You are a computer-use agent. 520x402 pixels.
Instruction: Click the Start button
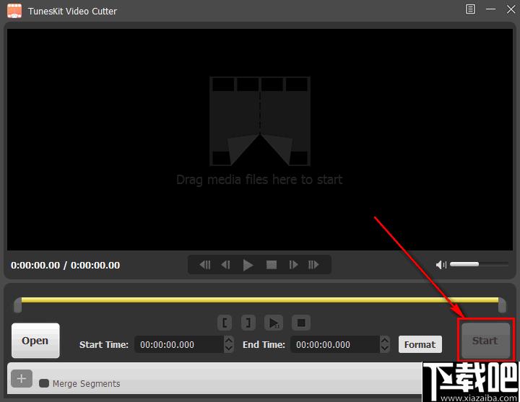tap(485, 341)
